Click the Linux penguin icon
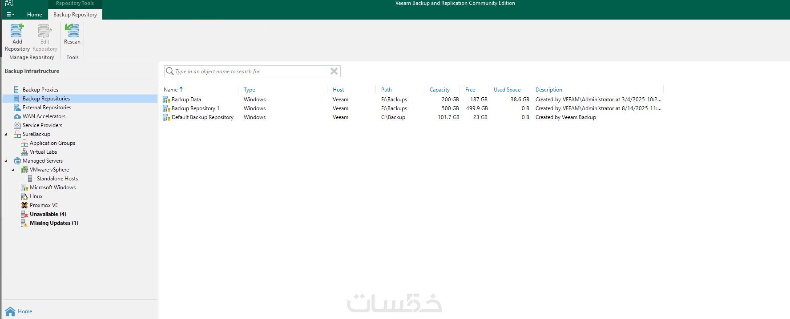 (24, 196)
